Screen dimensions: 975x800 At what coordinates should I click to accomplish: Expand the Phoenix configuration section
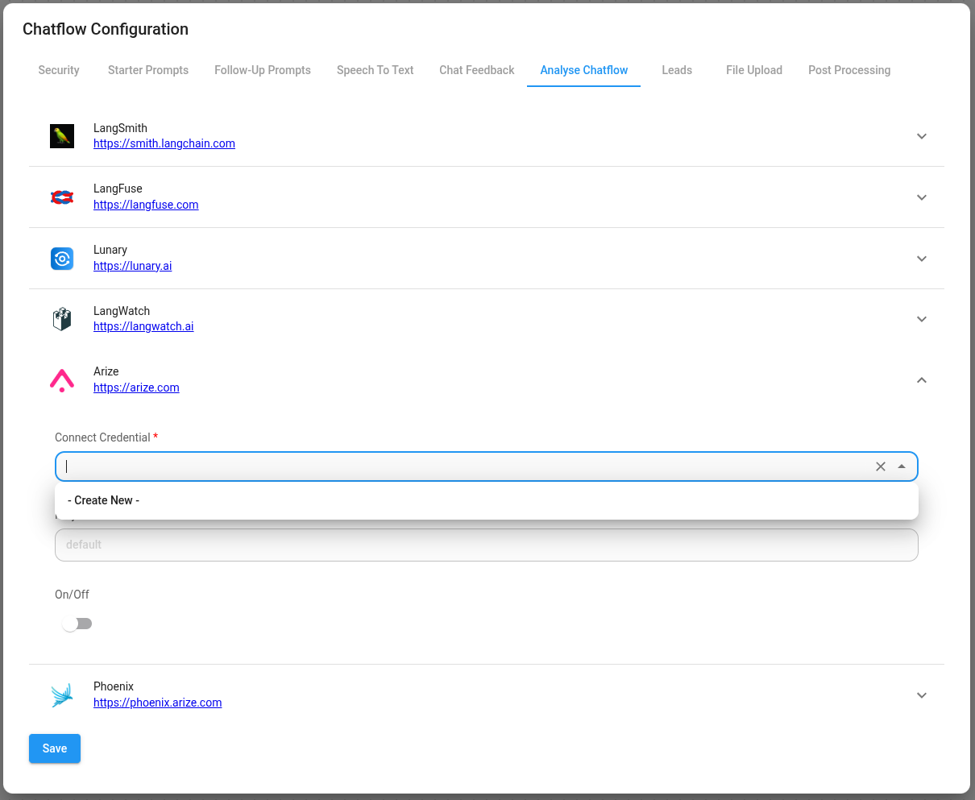pyautogui.click(x=921, y=694)
